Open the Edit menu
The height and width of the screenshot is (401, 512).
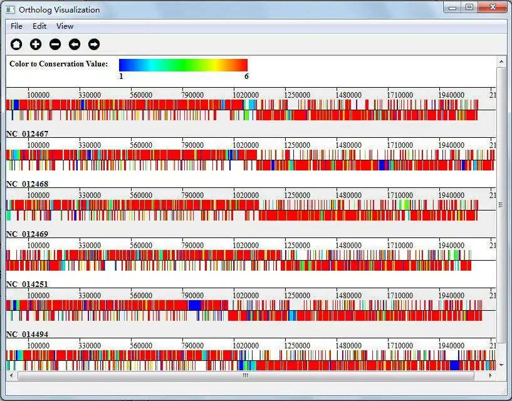tap(39, 26)
